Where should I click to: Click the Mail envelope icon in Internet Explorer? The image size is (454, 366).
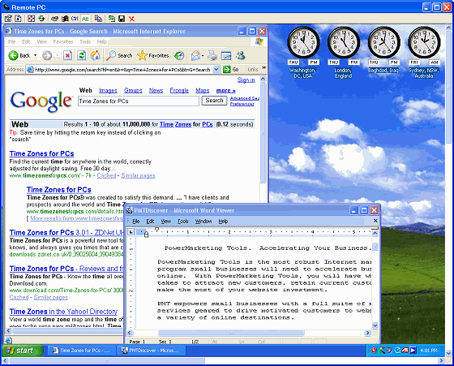tap(195, 55)
